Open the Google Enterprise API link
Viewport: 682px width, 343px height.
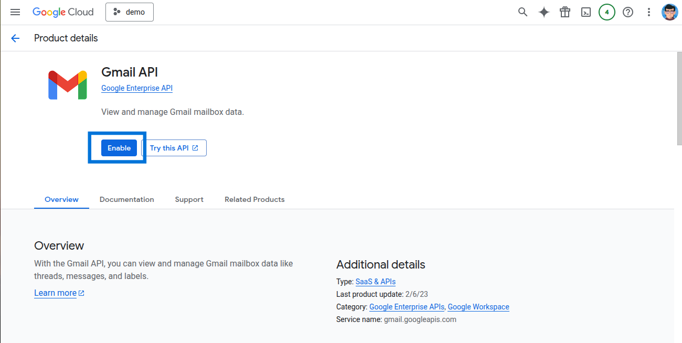(x=137, y=88)
